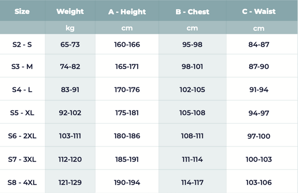Select the 165-171 height cell
This screenshot has width=298, height=193.
(x=127, y=67)
